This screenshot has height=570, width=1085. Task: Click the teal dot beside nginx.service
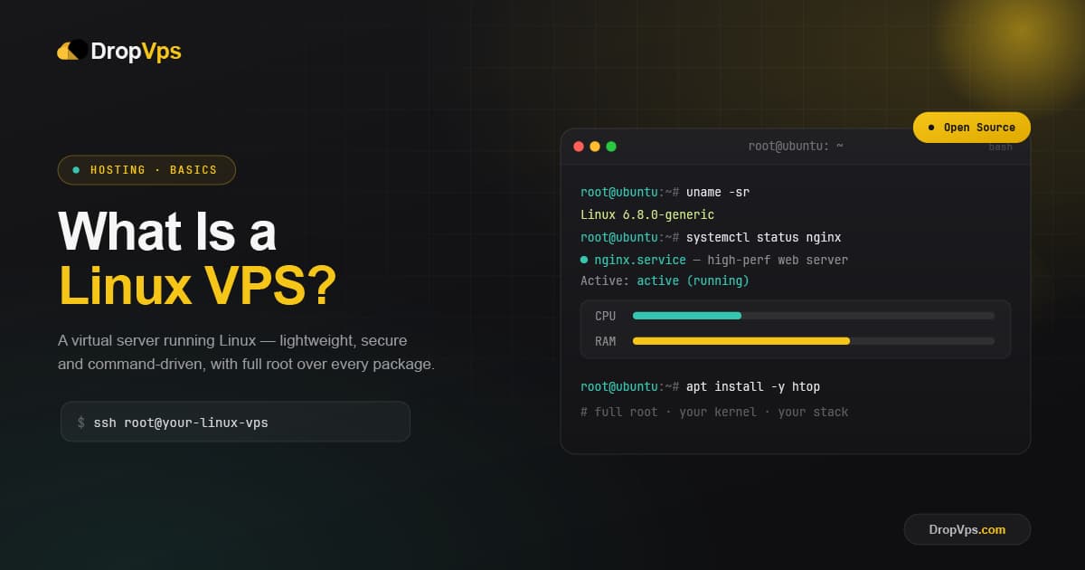click(x=584, y=260)
